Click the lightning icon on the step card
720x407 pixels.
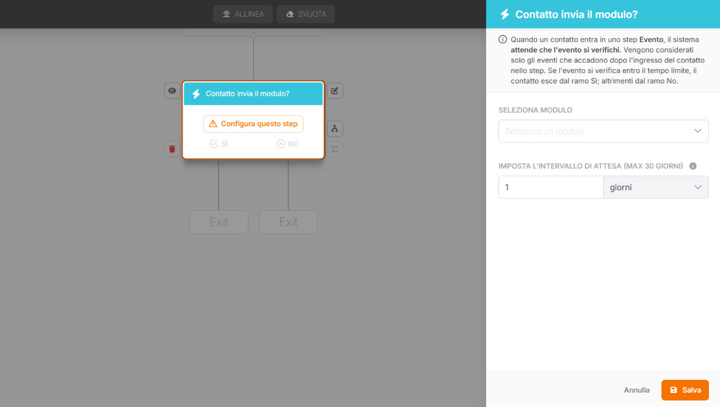[x=196, y=94]
